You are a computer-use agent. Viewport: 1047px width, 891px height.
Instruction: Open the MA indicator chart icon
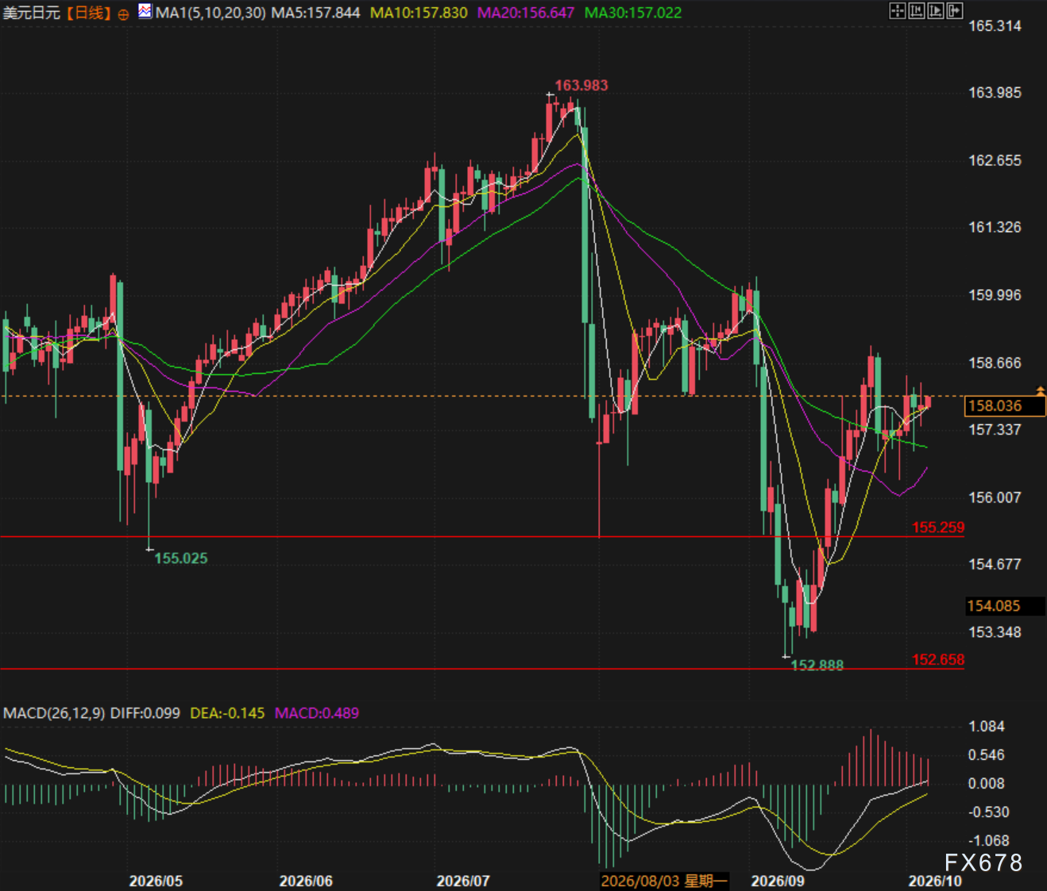pos(145,11)
